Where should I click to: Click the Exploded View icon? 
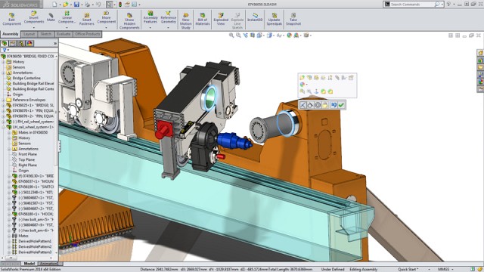click(x=221, y=19)
